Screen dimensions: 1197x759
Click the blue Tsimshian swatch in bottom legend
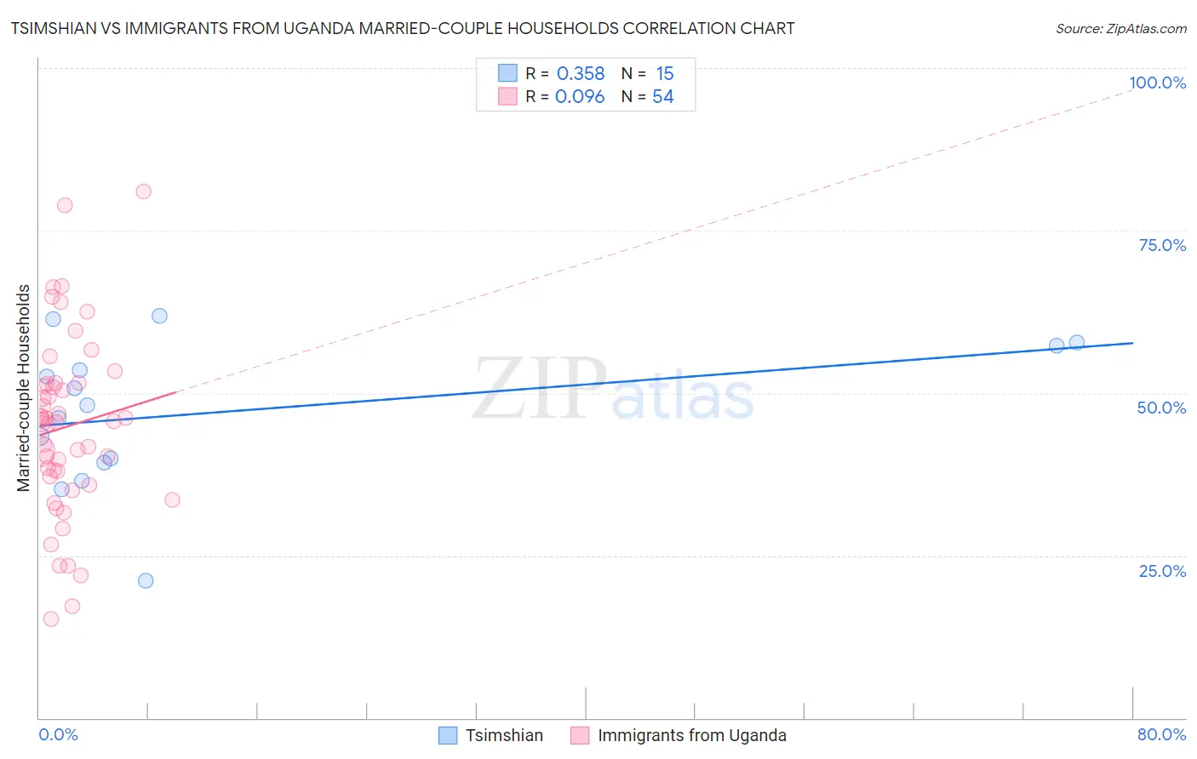tap(448, 735)
